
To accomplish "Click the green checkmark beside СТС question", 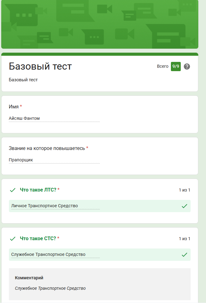I will tap(13, 239).
